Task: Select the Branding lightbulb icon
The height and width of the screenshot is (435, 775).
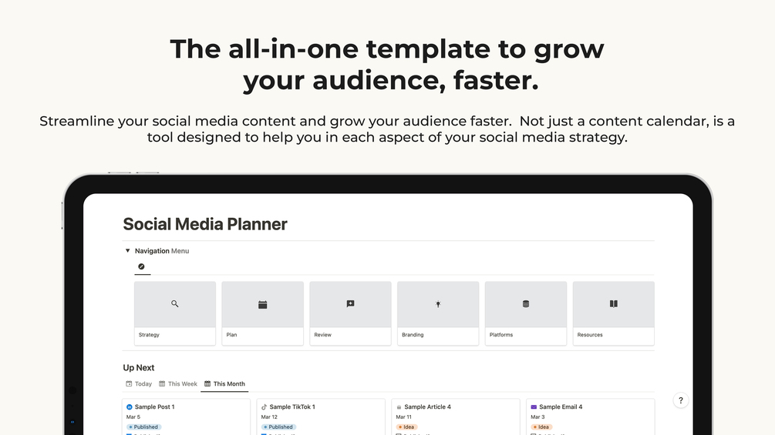Action: pyautogui.click(x=438, y=304)
